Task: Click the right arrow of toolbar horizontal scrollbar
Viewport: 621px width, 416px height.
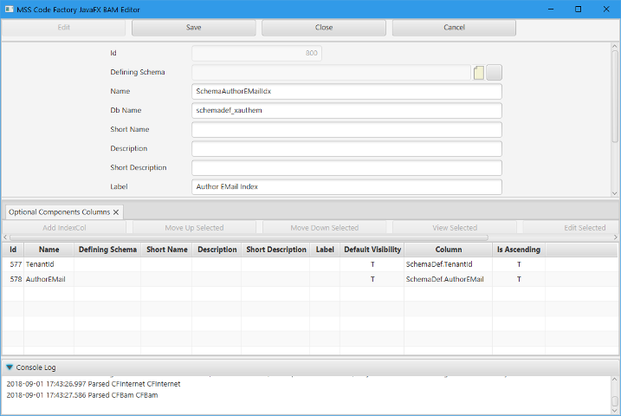Action: tap(616, 237)
